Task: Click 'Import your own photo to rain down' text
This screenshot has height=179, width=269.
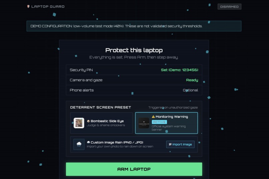Action: pyautogui.click(x=120, y=146)
